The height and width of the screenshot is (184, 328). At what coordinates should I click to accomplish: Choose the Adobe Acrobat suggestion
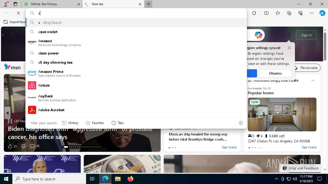click(136, 110)
